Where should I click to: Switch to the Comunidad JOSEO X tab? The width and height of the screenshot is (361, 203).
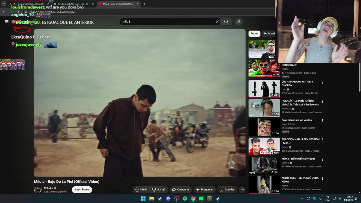28,4
